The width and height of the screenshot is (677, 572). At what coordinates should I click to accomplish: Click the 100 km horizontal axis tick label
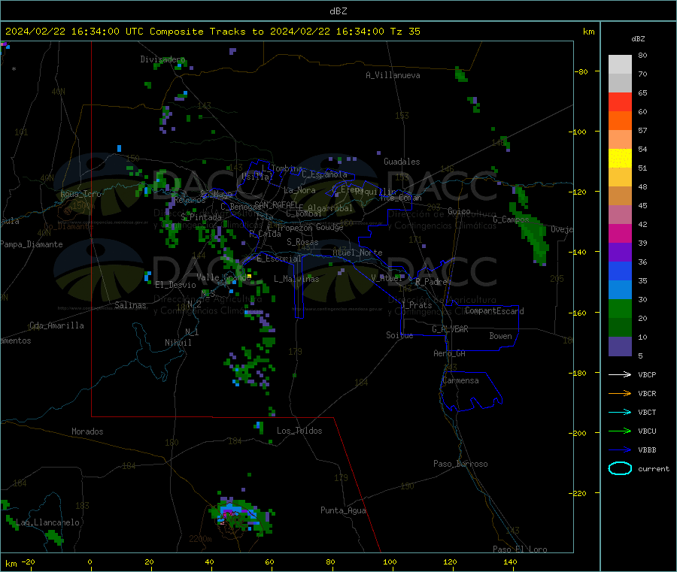[390, 562]
